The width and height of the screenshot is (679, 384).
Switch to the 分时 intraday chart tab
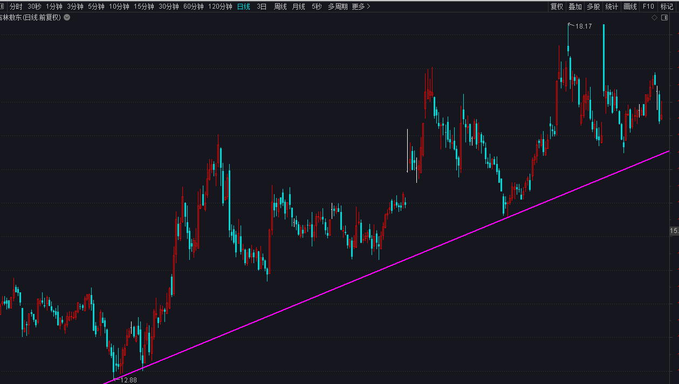click(16, 6)
